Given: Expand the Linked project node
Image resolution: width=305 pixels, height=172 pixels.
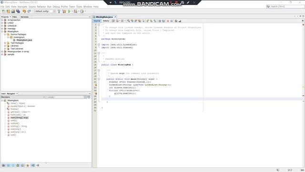Looking at the screenshot, I should click(x=2, y=23).
